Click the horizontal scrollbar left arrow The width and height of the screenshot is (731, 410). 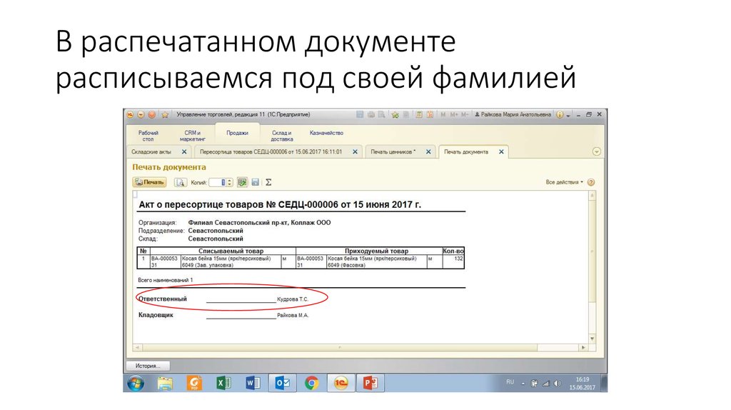click(x=137, y=347)
